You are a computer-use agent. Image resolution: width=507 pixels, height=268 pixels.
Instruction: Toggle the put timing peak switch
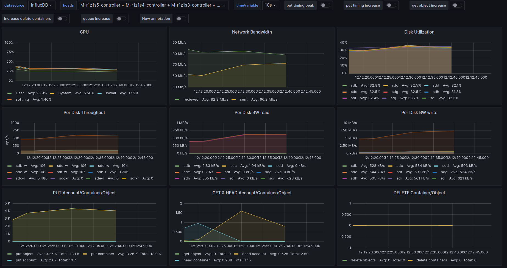(325, 5)
